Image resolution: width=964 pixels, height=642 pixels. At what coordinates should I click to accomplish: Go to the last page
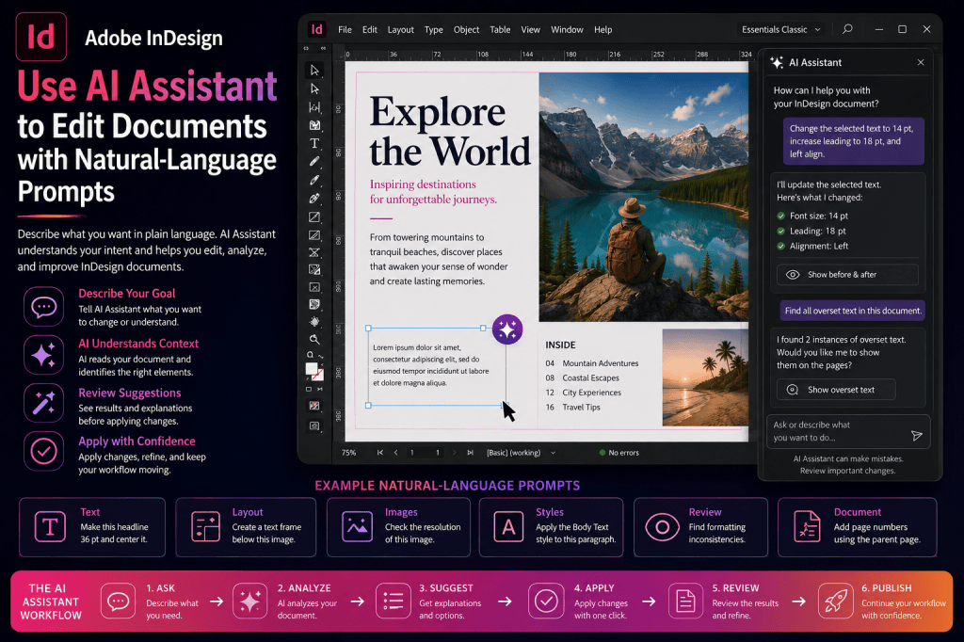(x=471, y=453)
